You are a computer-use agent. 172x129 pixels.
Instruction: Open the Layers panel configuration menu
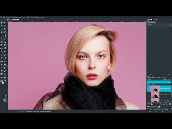171,77
